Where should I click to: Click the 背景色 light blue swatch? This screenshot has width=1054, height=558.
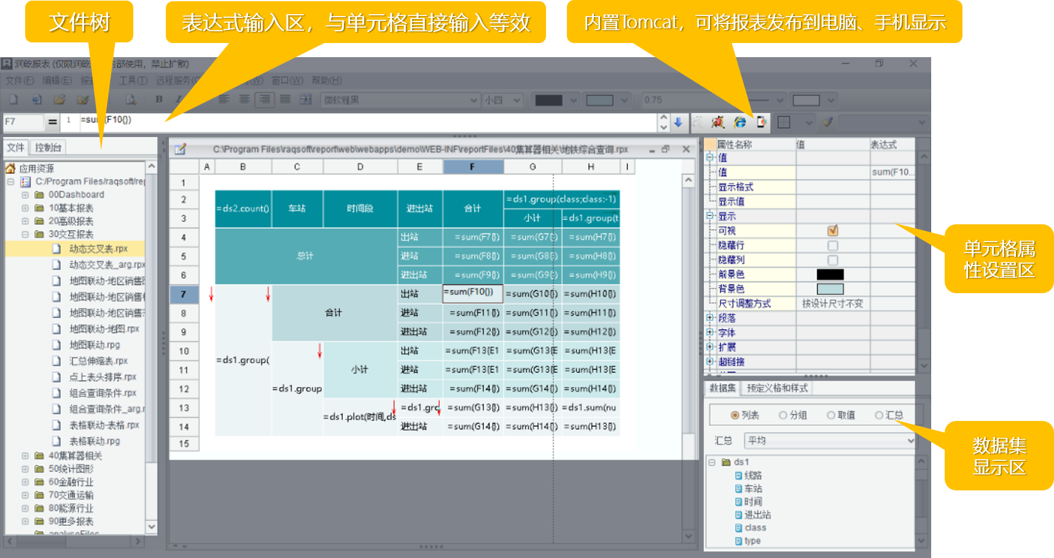point(830,289)
